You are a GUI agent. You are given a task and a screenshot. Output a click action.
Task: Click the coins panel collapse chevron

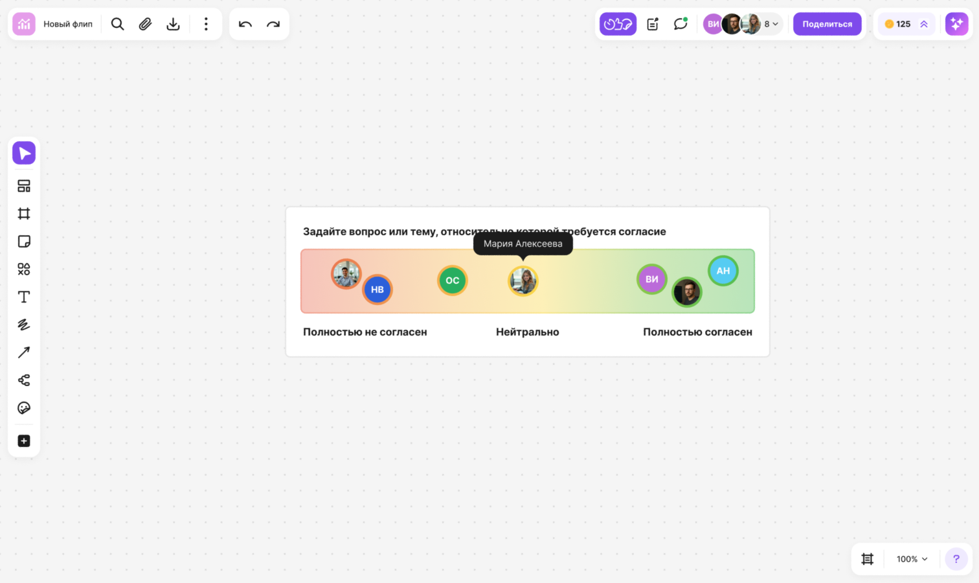point(924,24)
